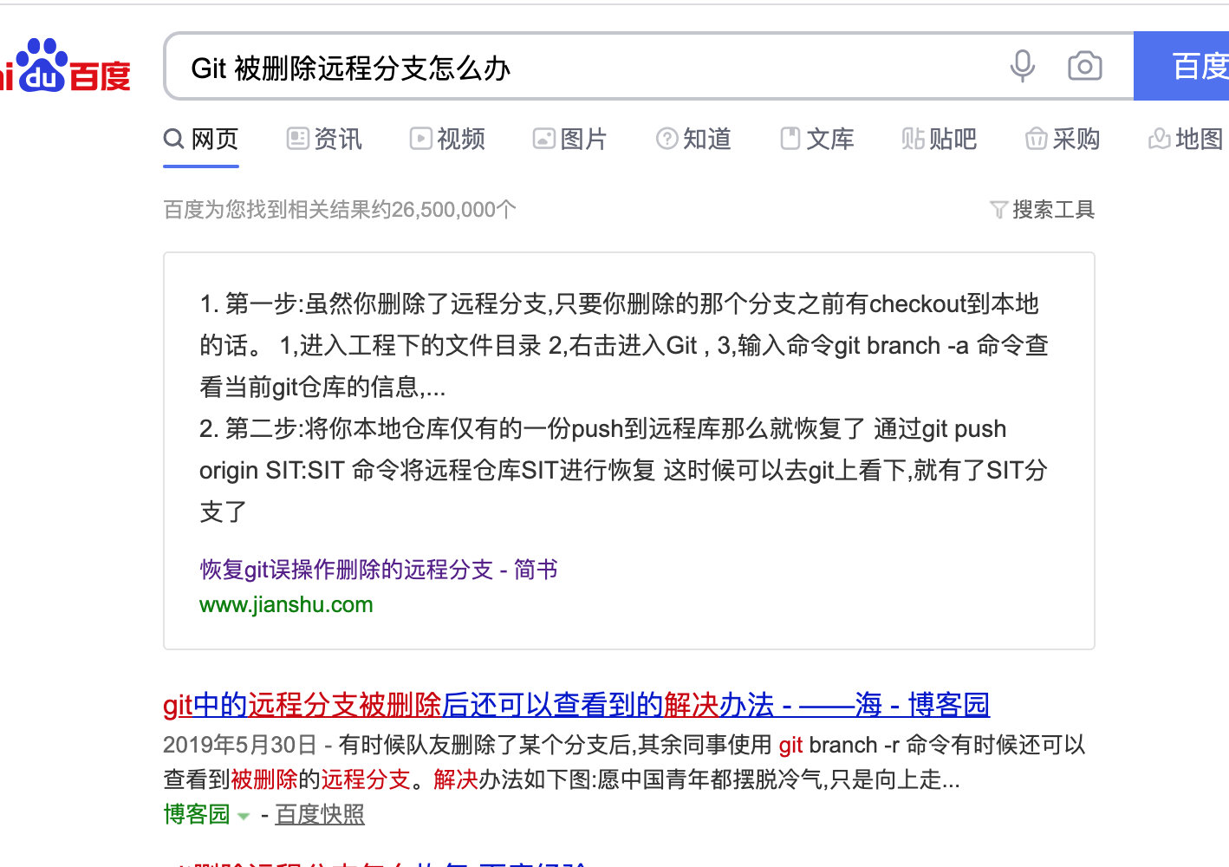Open the 百度快照 cached page link

click(320, 814)
